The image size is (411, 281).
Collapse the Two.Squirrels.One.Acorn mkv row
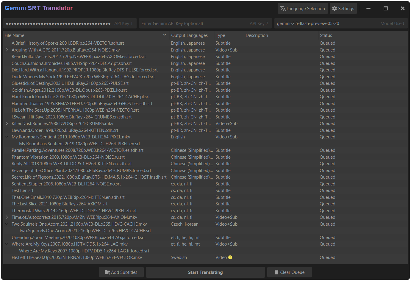coord(7,224)
